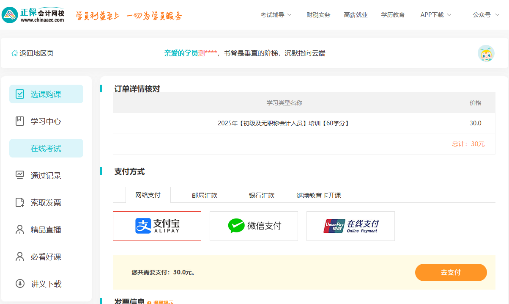This screenshot has height=304, width=509.
Task: Click the orange 去支付 button
Action: coord(451,272)
